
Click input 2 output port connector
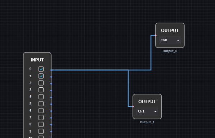51,84
